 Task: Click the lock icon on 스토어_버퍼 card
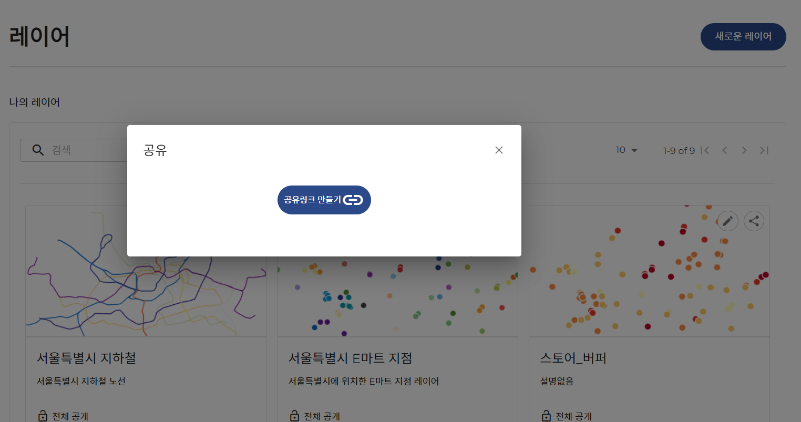tap(546, 416)
